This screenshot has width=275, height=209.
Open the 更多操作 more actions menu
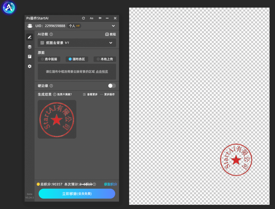(107, 94)
